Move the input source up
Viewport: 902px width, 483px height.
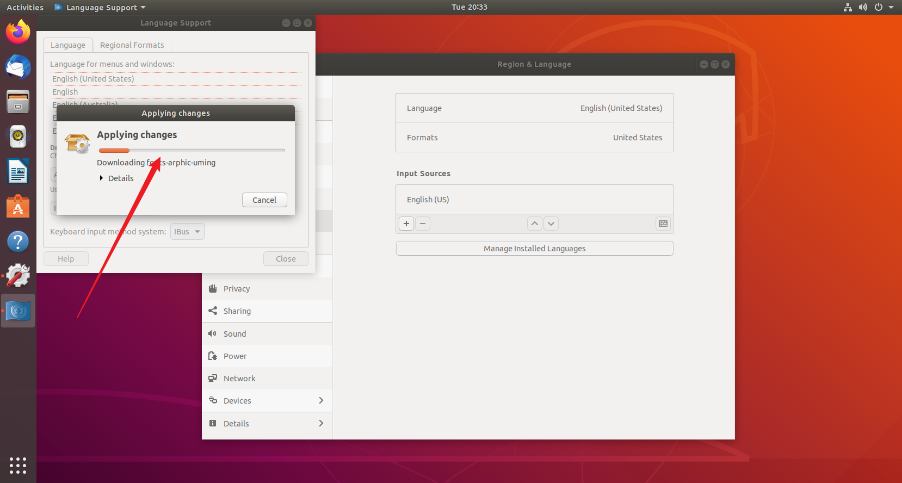coord(535,224)
